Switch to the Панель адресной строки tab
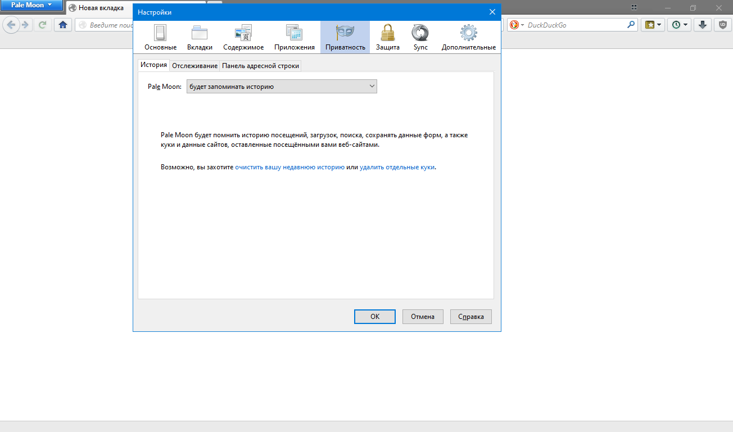Image resolution: width=733 pixels, height=432 pixels. click(x=260, y=66)
